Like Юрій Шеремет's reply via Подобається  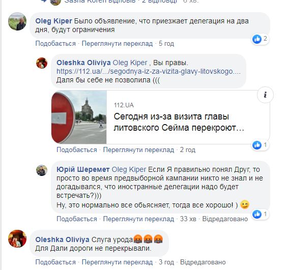[77, 219]
